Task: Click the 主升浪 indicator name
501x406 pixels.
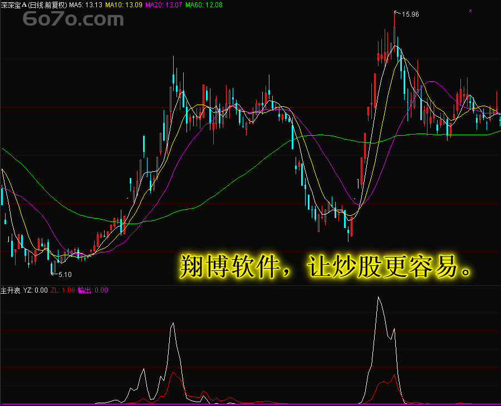Action: point(10,290)
